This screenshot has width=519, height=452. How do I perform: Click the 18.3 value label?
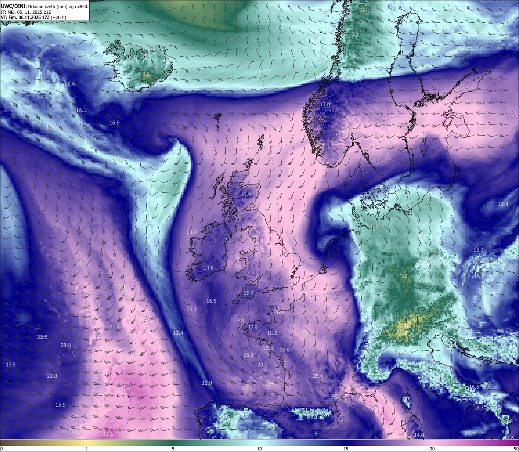coord(478,408)
